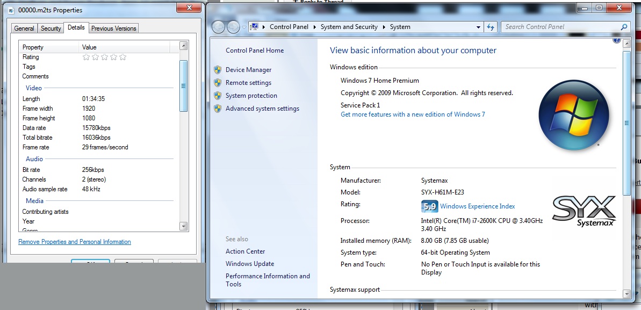641x310 pixels.
Task: Open the address bar history dropdown
Action: point(478,27)
